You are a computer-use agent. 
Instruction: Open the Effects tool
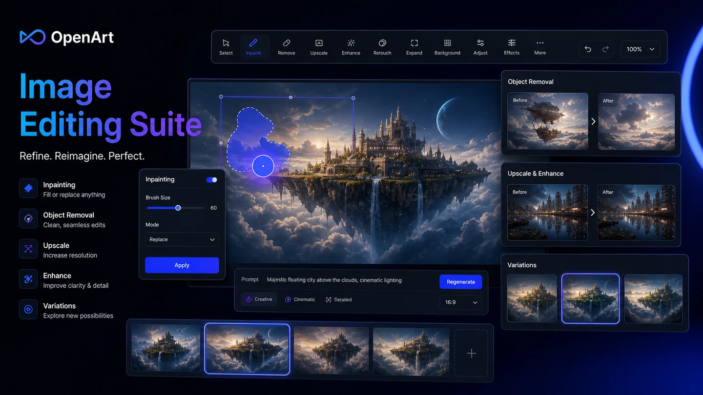[x=512, y=47]
